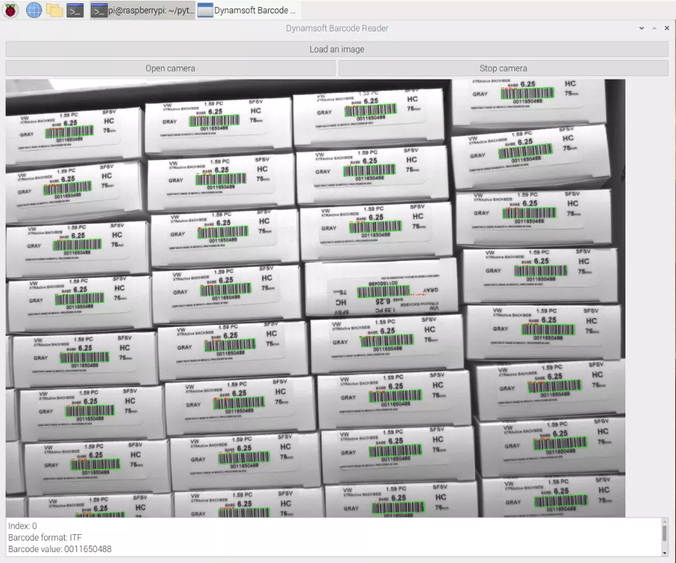Click the Index: 0 result line

22,526
